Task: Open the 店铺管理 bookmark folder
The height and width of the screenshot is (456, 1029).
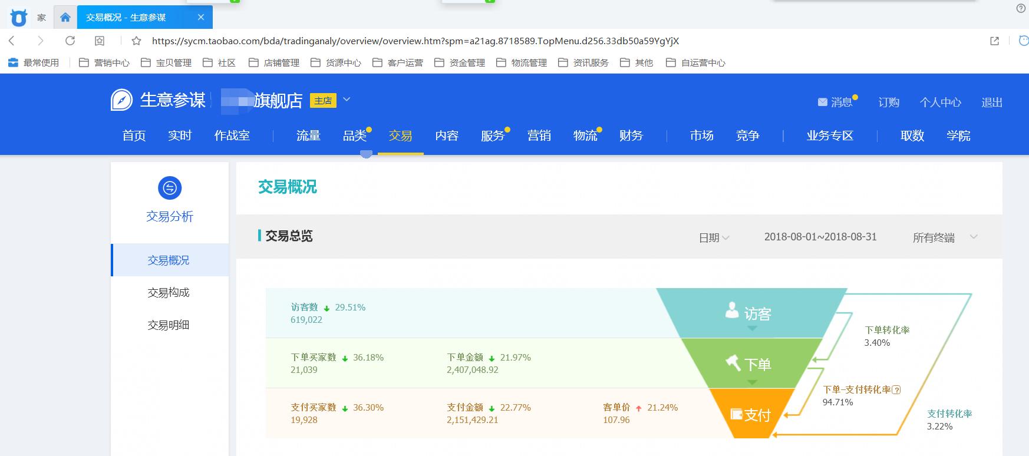Action: point(274,62)
